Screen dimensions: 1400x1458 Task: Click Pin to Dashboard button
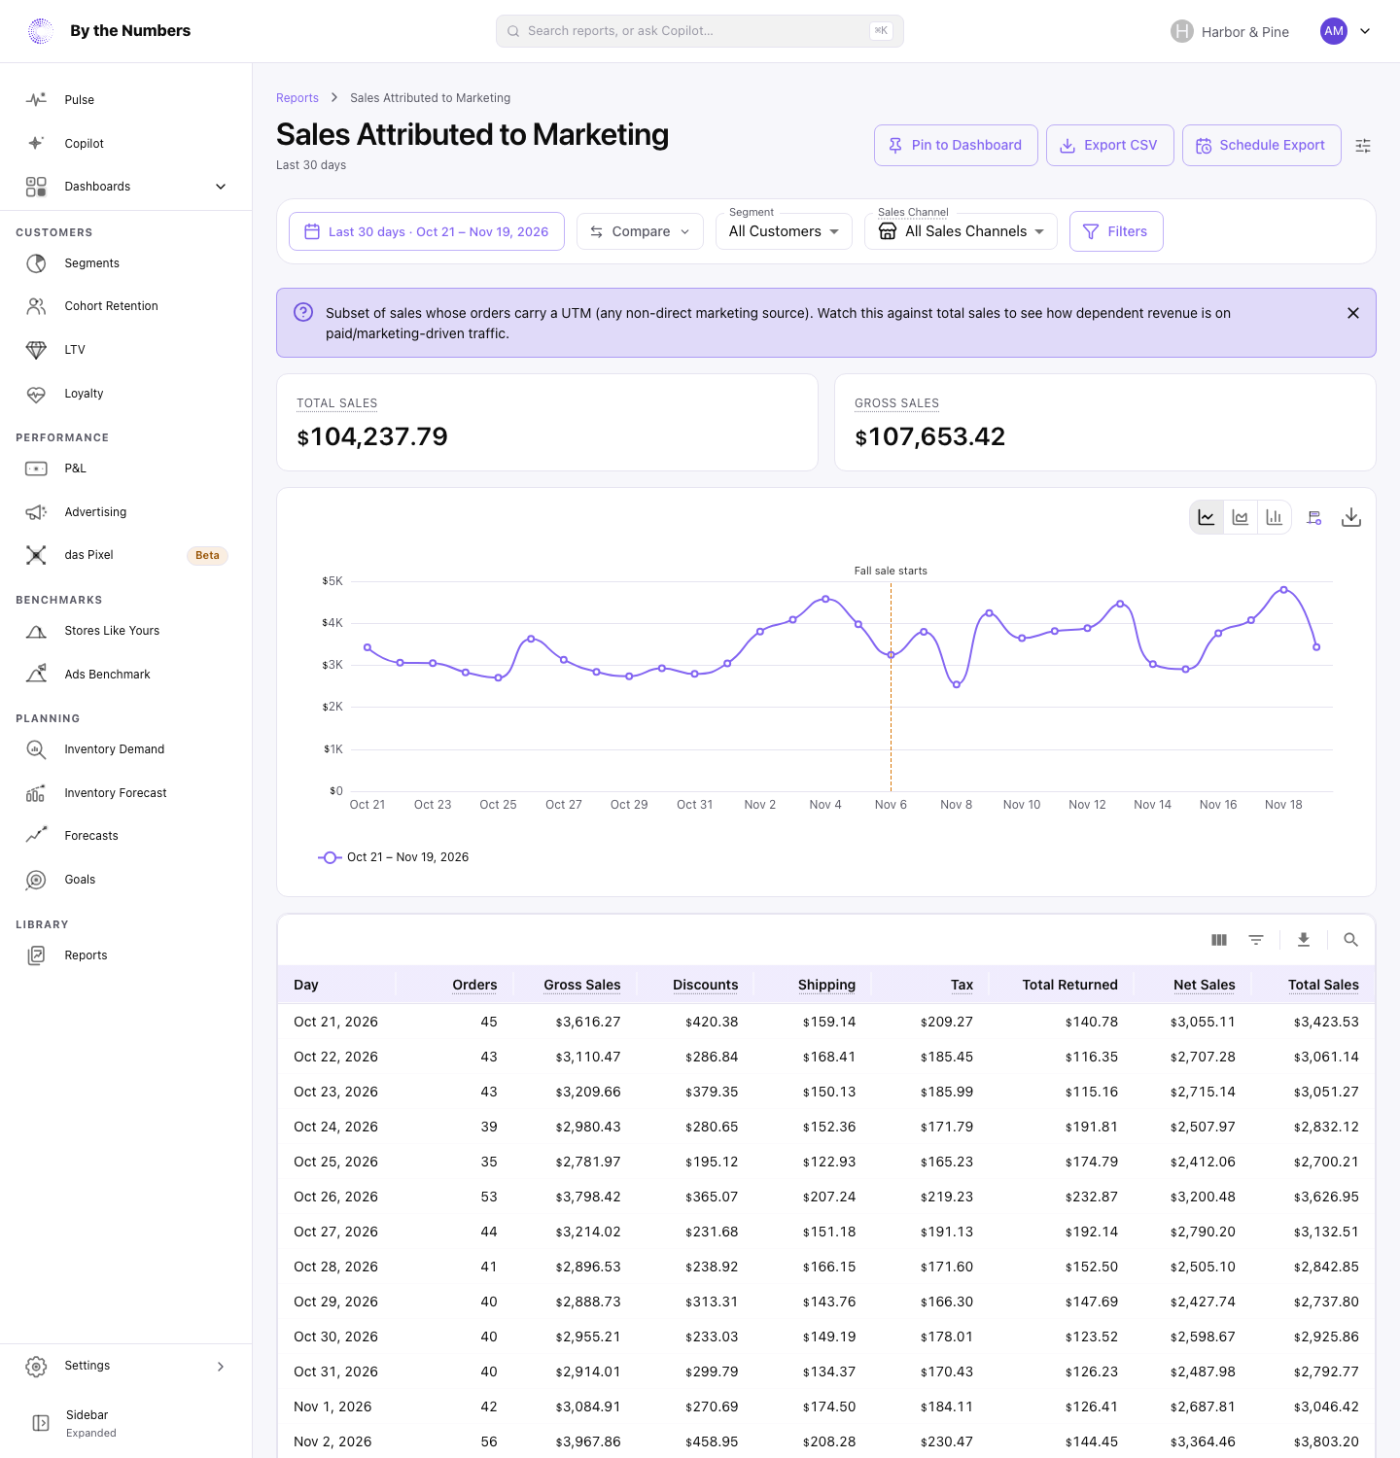click(956, 145)
